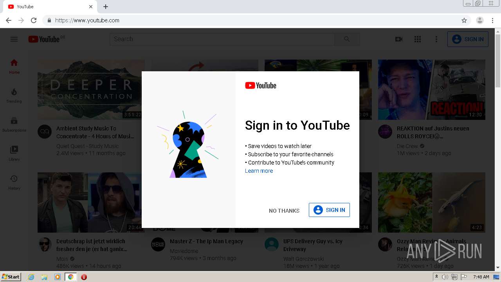Bookmark this page with star icon
The width and height of the screenshot is (501, 282).
[x=464, y=20]
